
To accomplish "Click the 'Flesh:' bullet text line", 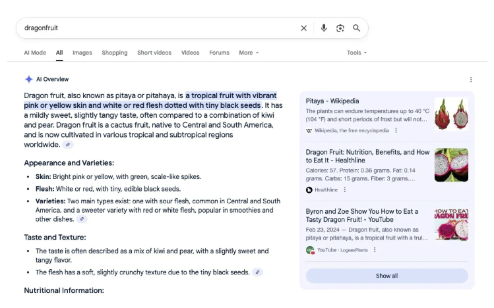I will tap(108, 189).
